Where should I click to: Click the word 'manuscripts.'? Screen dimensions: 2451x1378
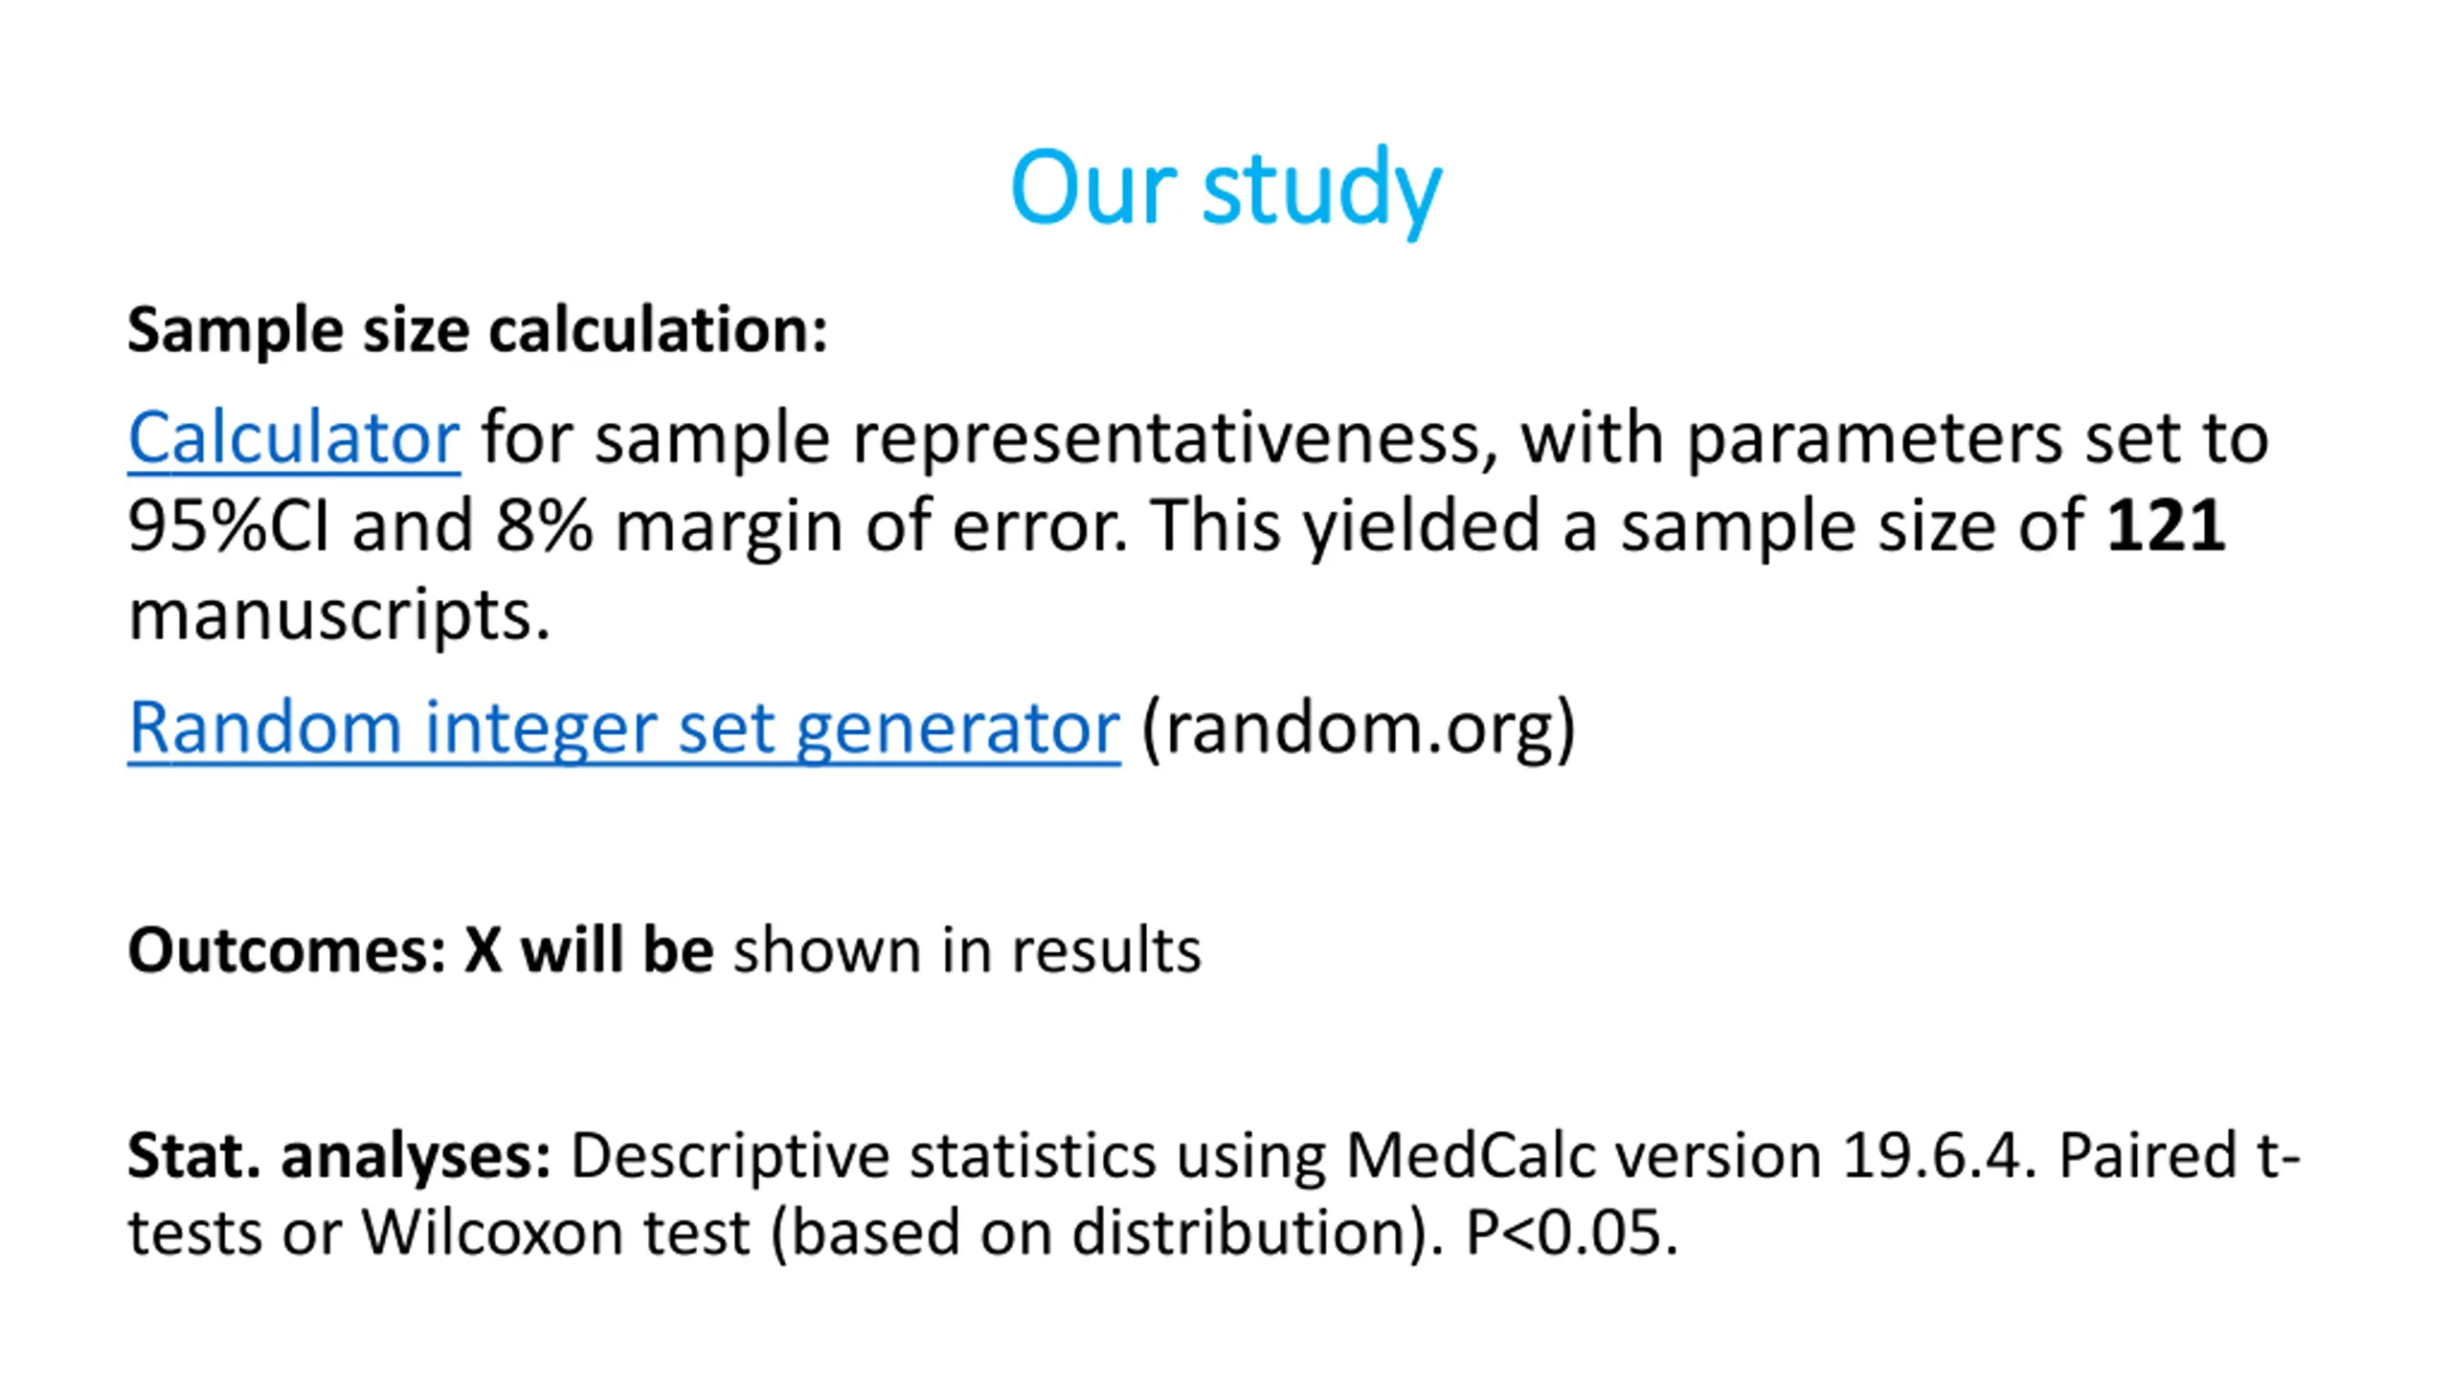(339, 616)
